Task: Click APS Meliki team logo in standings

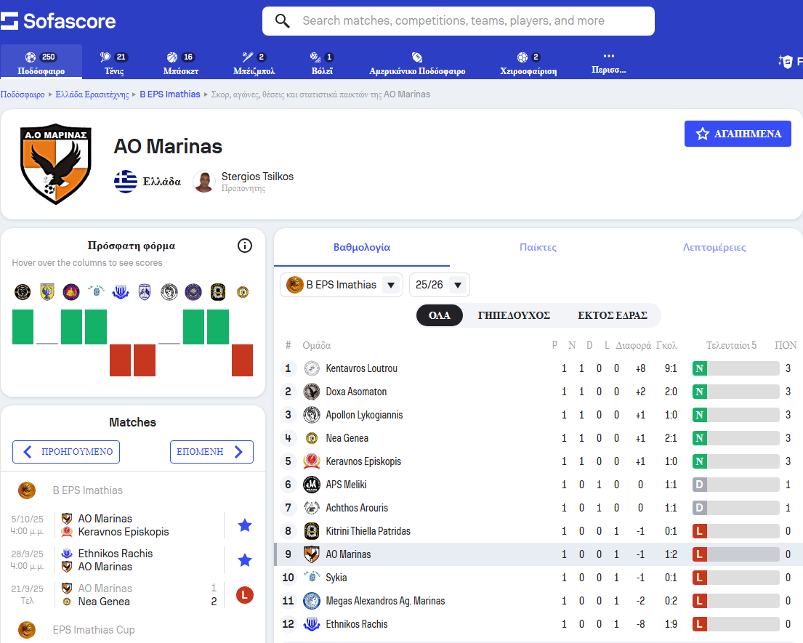Action: pos(311,485)
